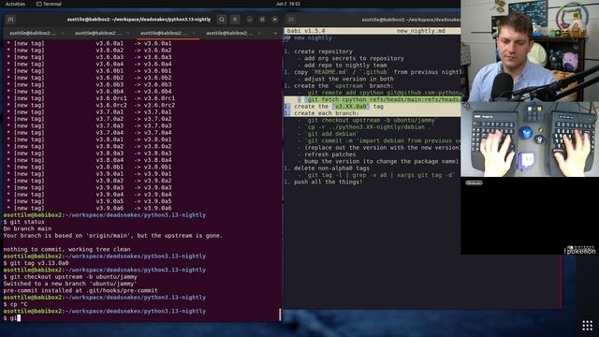Open a new tab in the left terminal

pyautogui.click(x=10, y=19)
